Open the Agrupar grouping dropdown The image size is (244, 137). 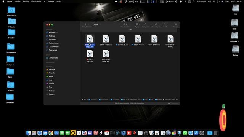click(138, 24)
